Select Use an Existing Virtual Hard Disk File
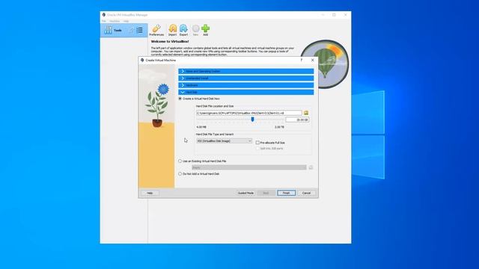Image resolution: width=479 pixels, height=269 pixels. [x=180, y=161]
